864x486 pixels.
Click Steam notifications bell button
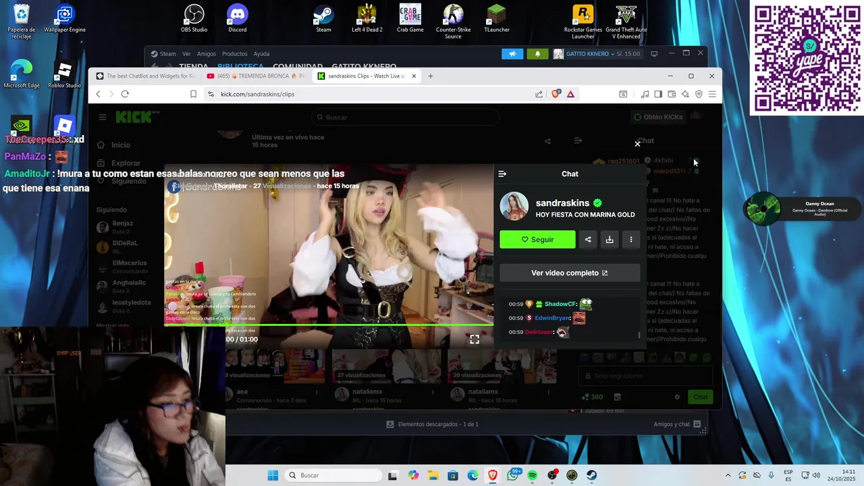[x=537, y=54]
